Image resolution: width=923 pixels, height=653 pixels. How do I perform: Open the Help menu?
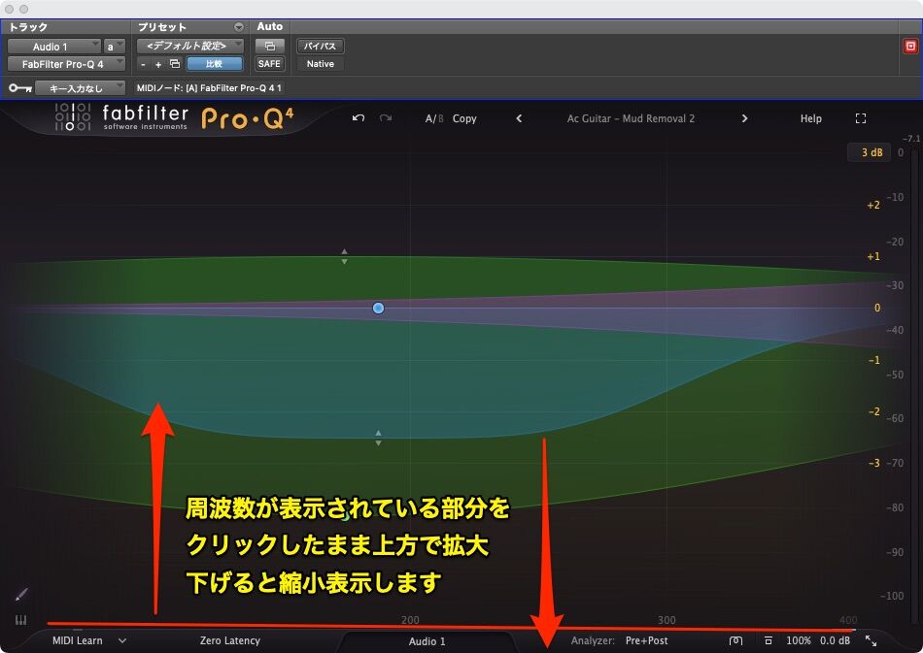tap(810, 118)
